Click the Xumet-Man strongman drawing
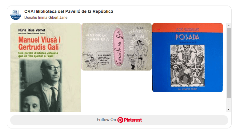Screen dimensions: 240x134 click(x=140, y=55)
